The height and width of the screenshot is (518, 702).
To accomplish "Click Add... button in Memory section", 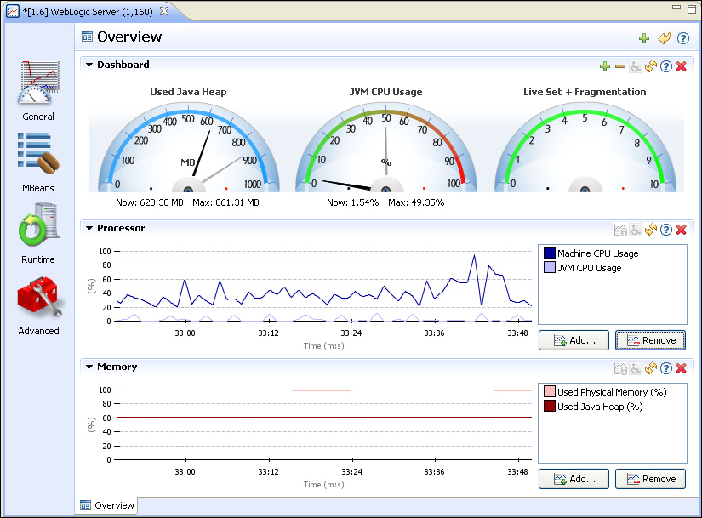I will click(574, 479).
